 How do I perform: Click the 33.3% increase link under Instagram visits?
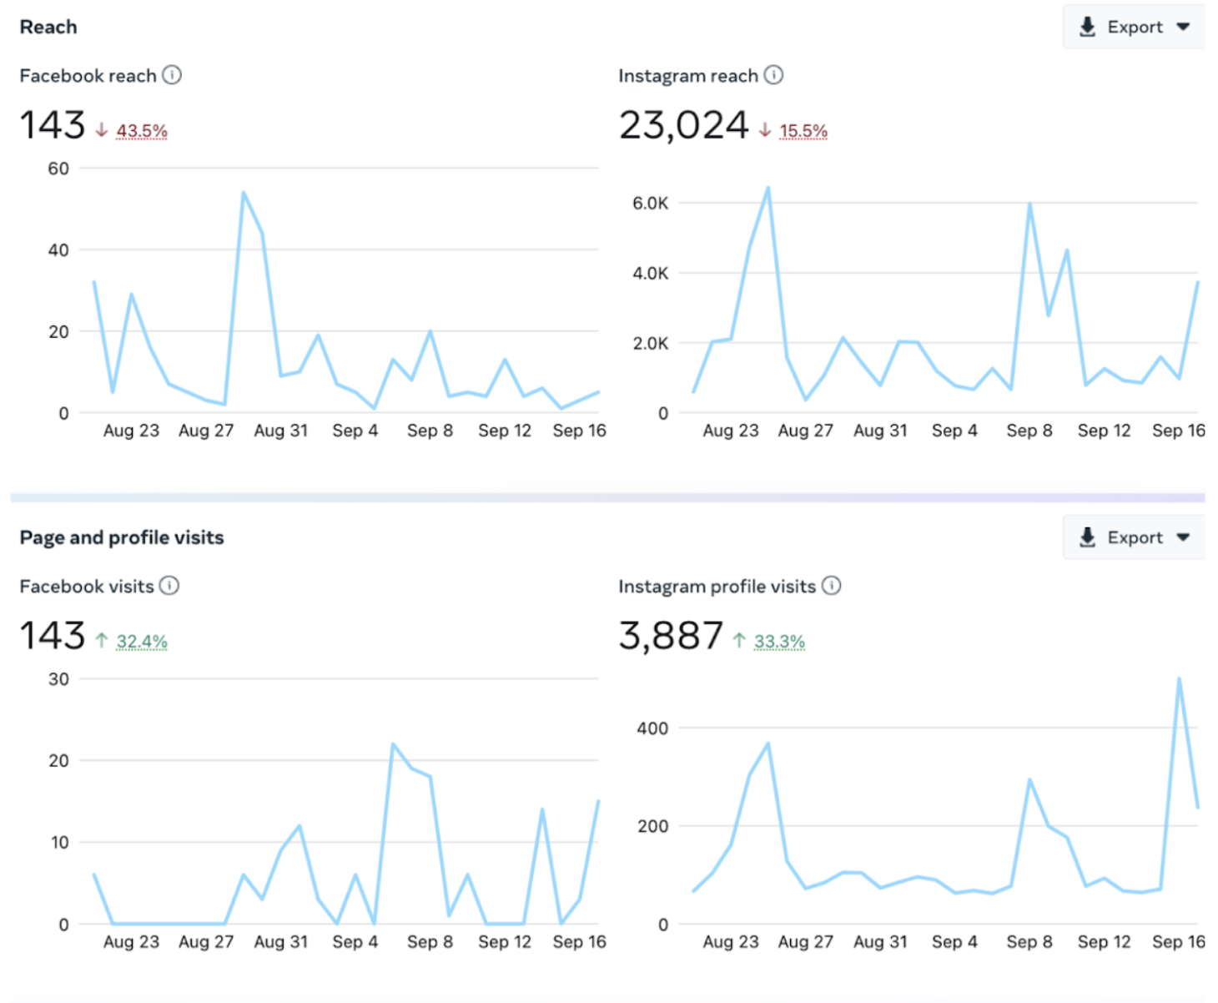tap(779, 641)
